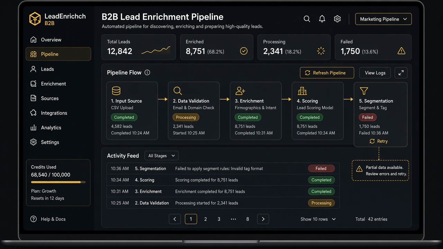Retry the failed Segmentation stage
443x249 pixels.
pyautogui.click(x=379, y=141)
